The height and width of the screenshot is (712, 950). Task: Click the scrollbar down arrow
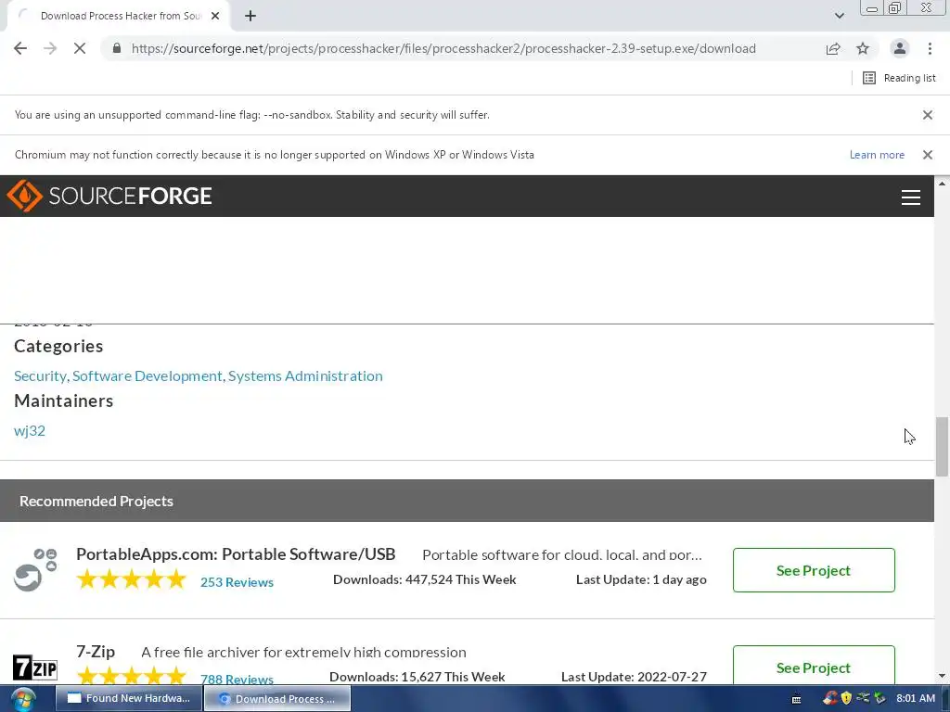942,676
